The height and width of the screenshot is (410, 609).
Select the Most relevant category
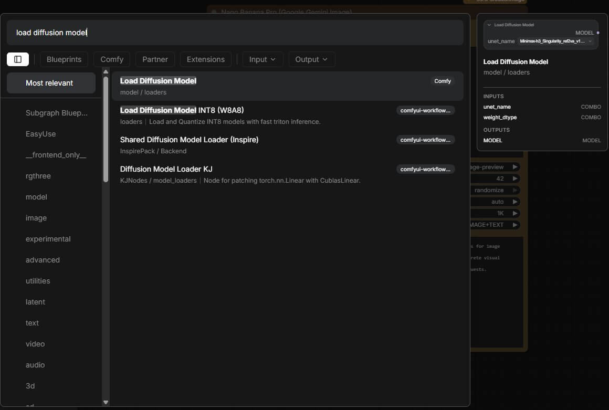pyautogui.click(x=51, y=83)
